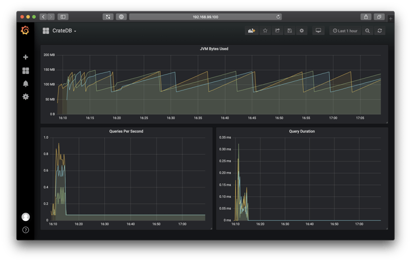Open CrateDB dashboard picker dropdown

(60, 31)
